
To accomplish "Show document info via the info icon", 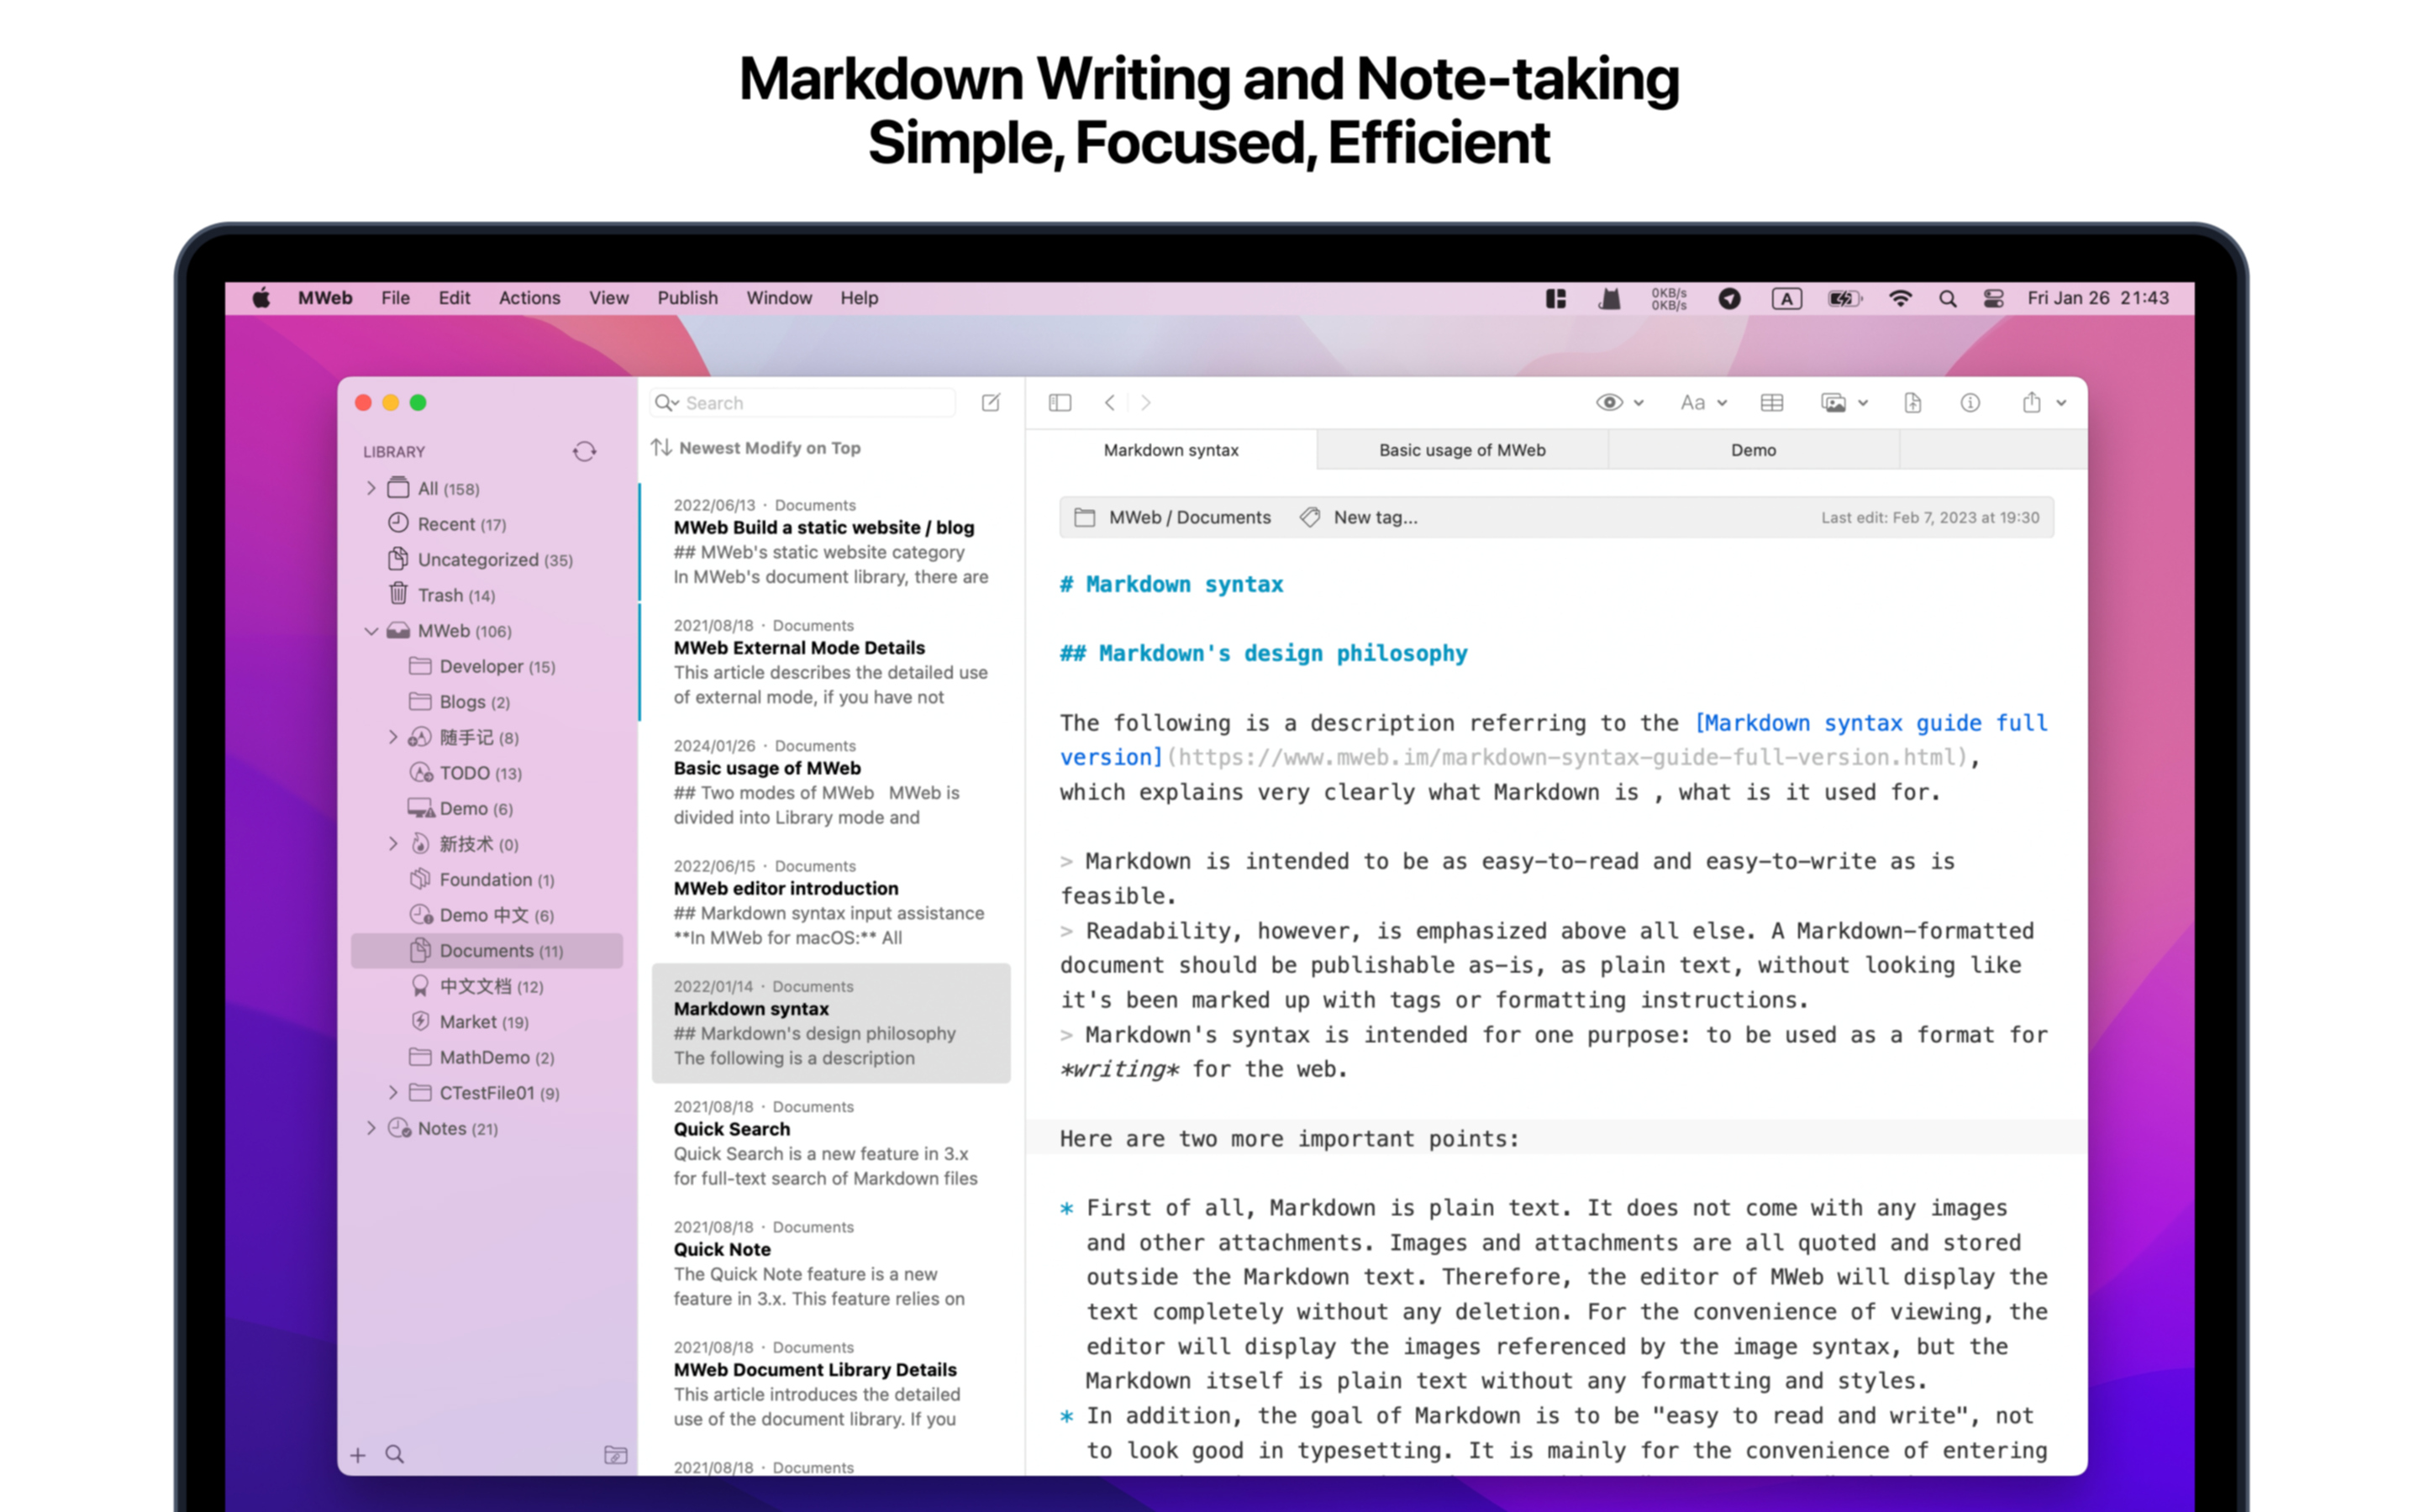I will click(x=1970, y=402).
